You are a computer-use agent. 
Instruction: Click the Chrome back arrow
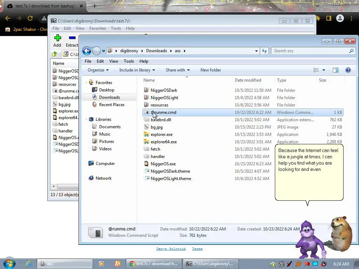[8, 18]
